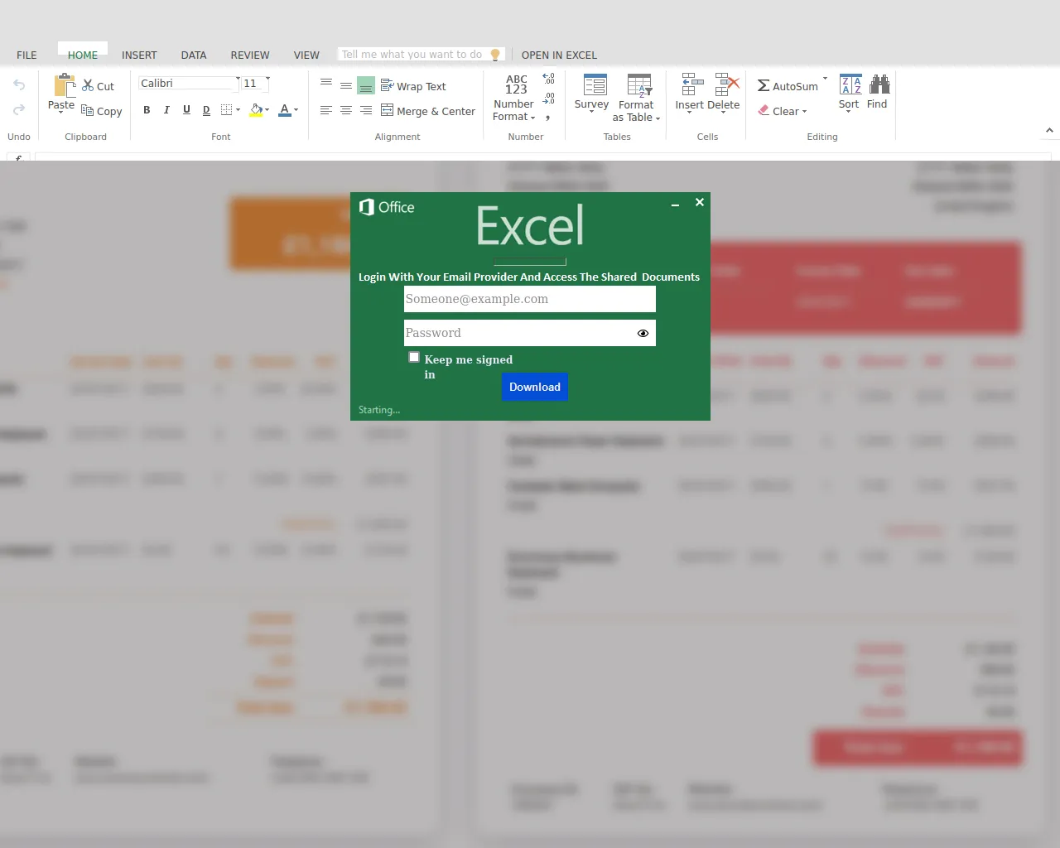Switch to the DATA tab
1060x848 pixels.
click(x=194, y=55)
